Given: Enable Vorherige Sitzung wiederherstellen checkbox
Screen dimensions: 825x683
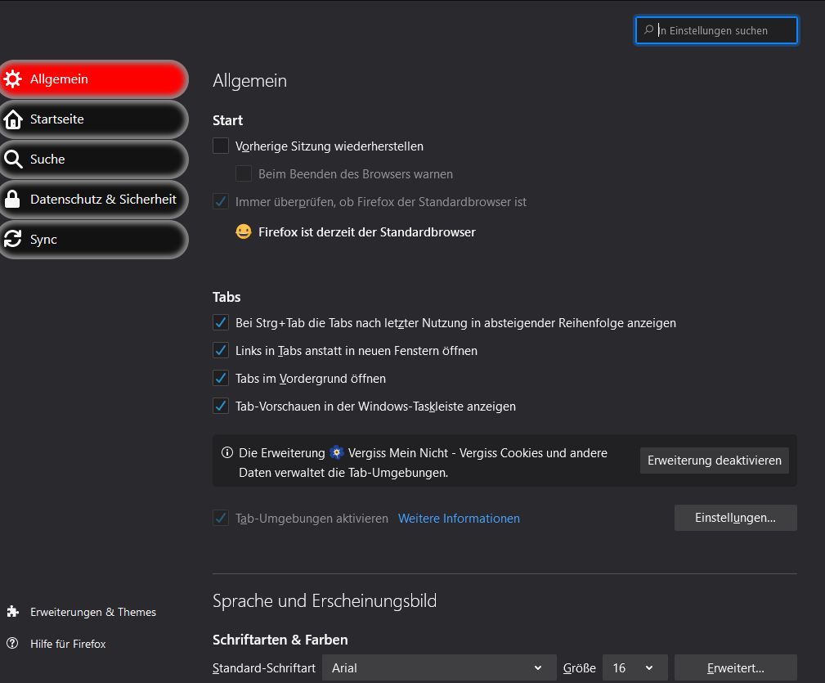Looking at the screenshot, I should point(221,146).
